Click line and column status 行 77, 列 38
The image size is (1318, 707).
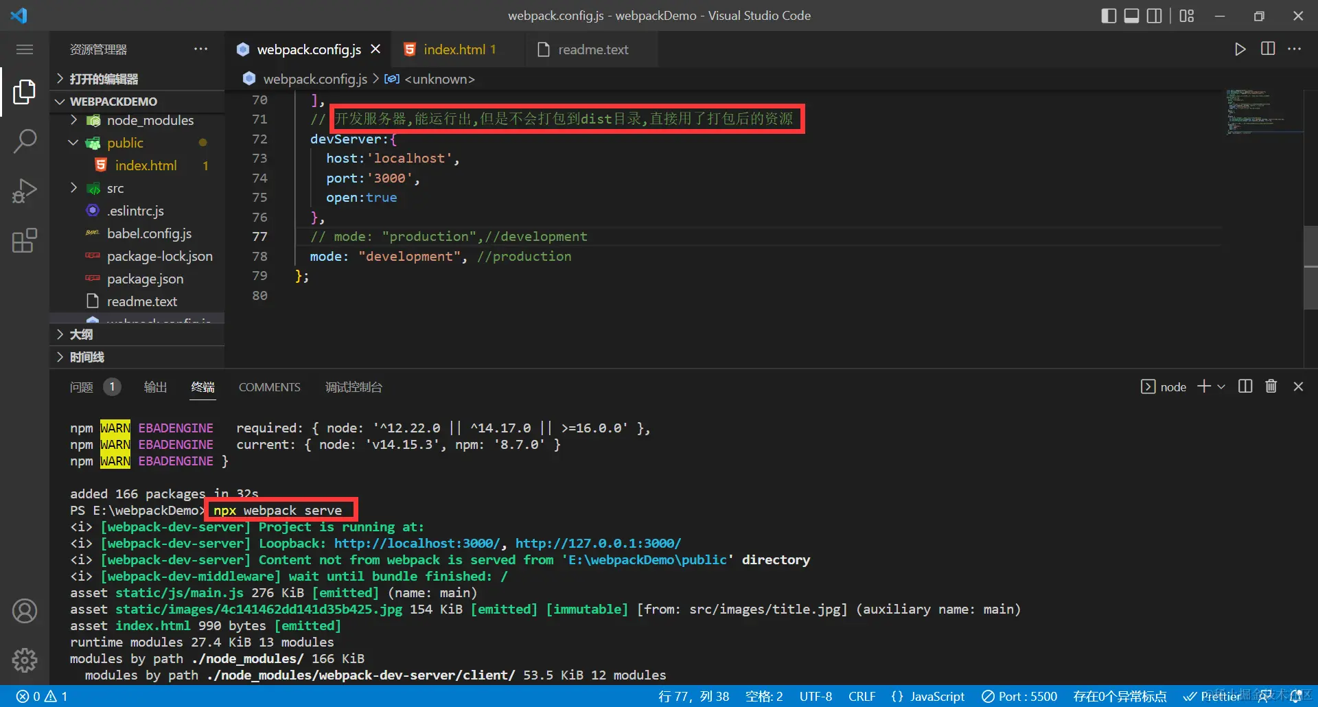693,696
